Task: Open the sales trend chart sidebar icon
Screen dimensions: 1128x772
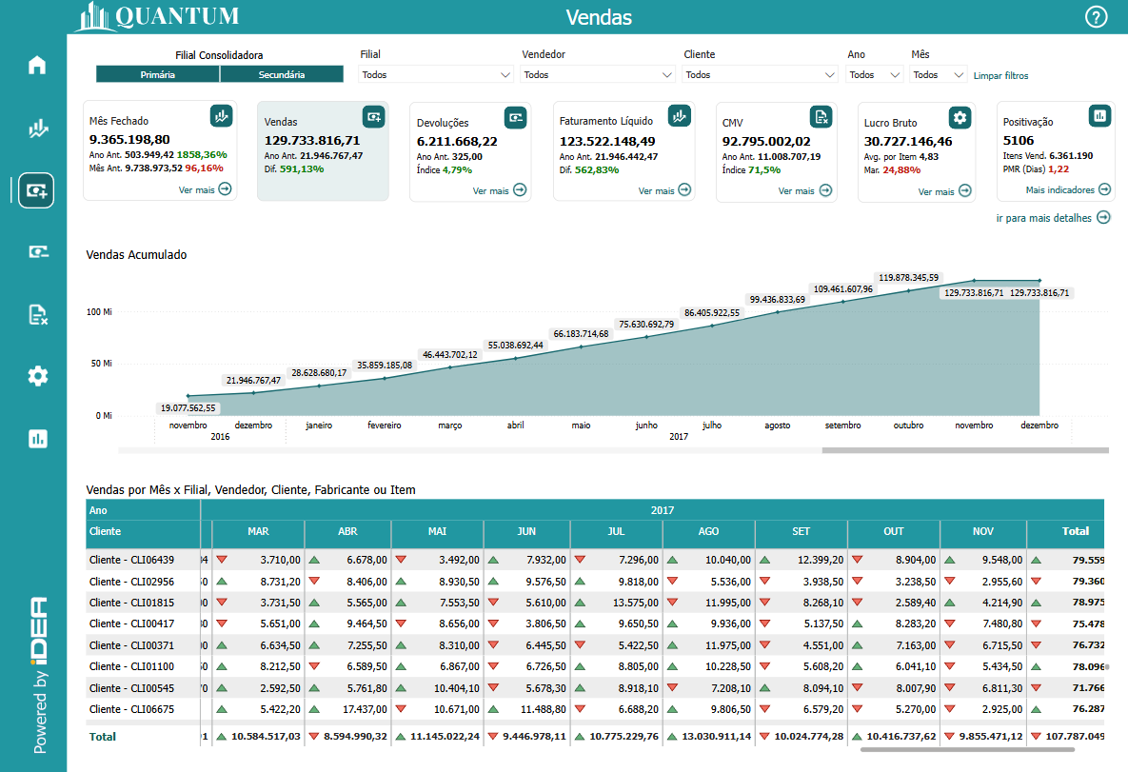Action: tap(37, 129)
